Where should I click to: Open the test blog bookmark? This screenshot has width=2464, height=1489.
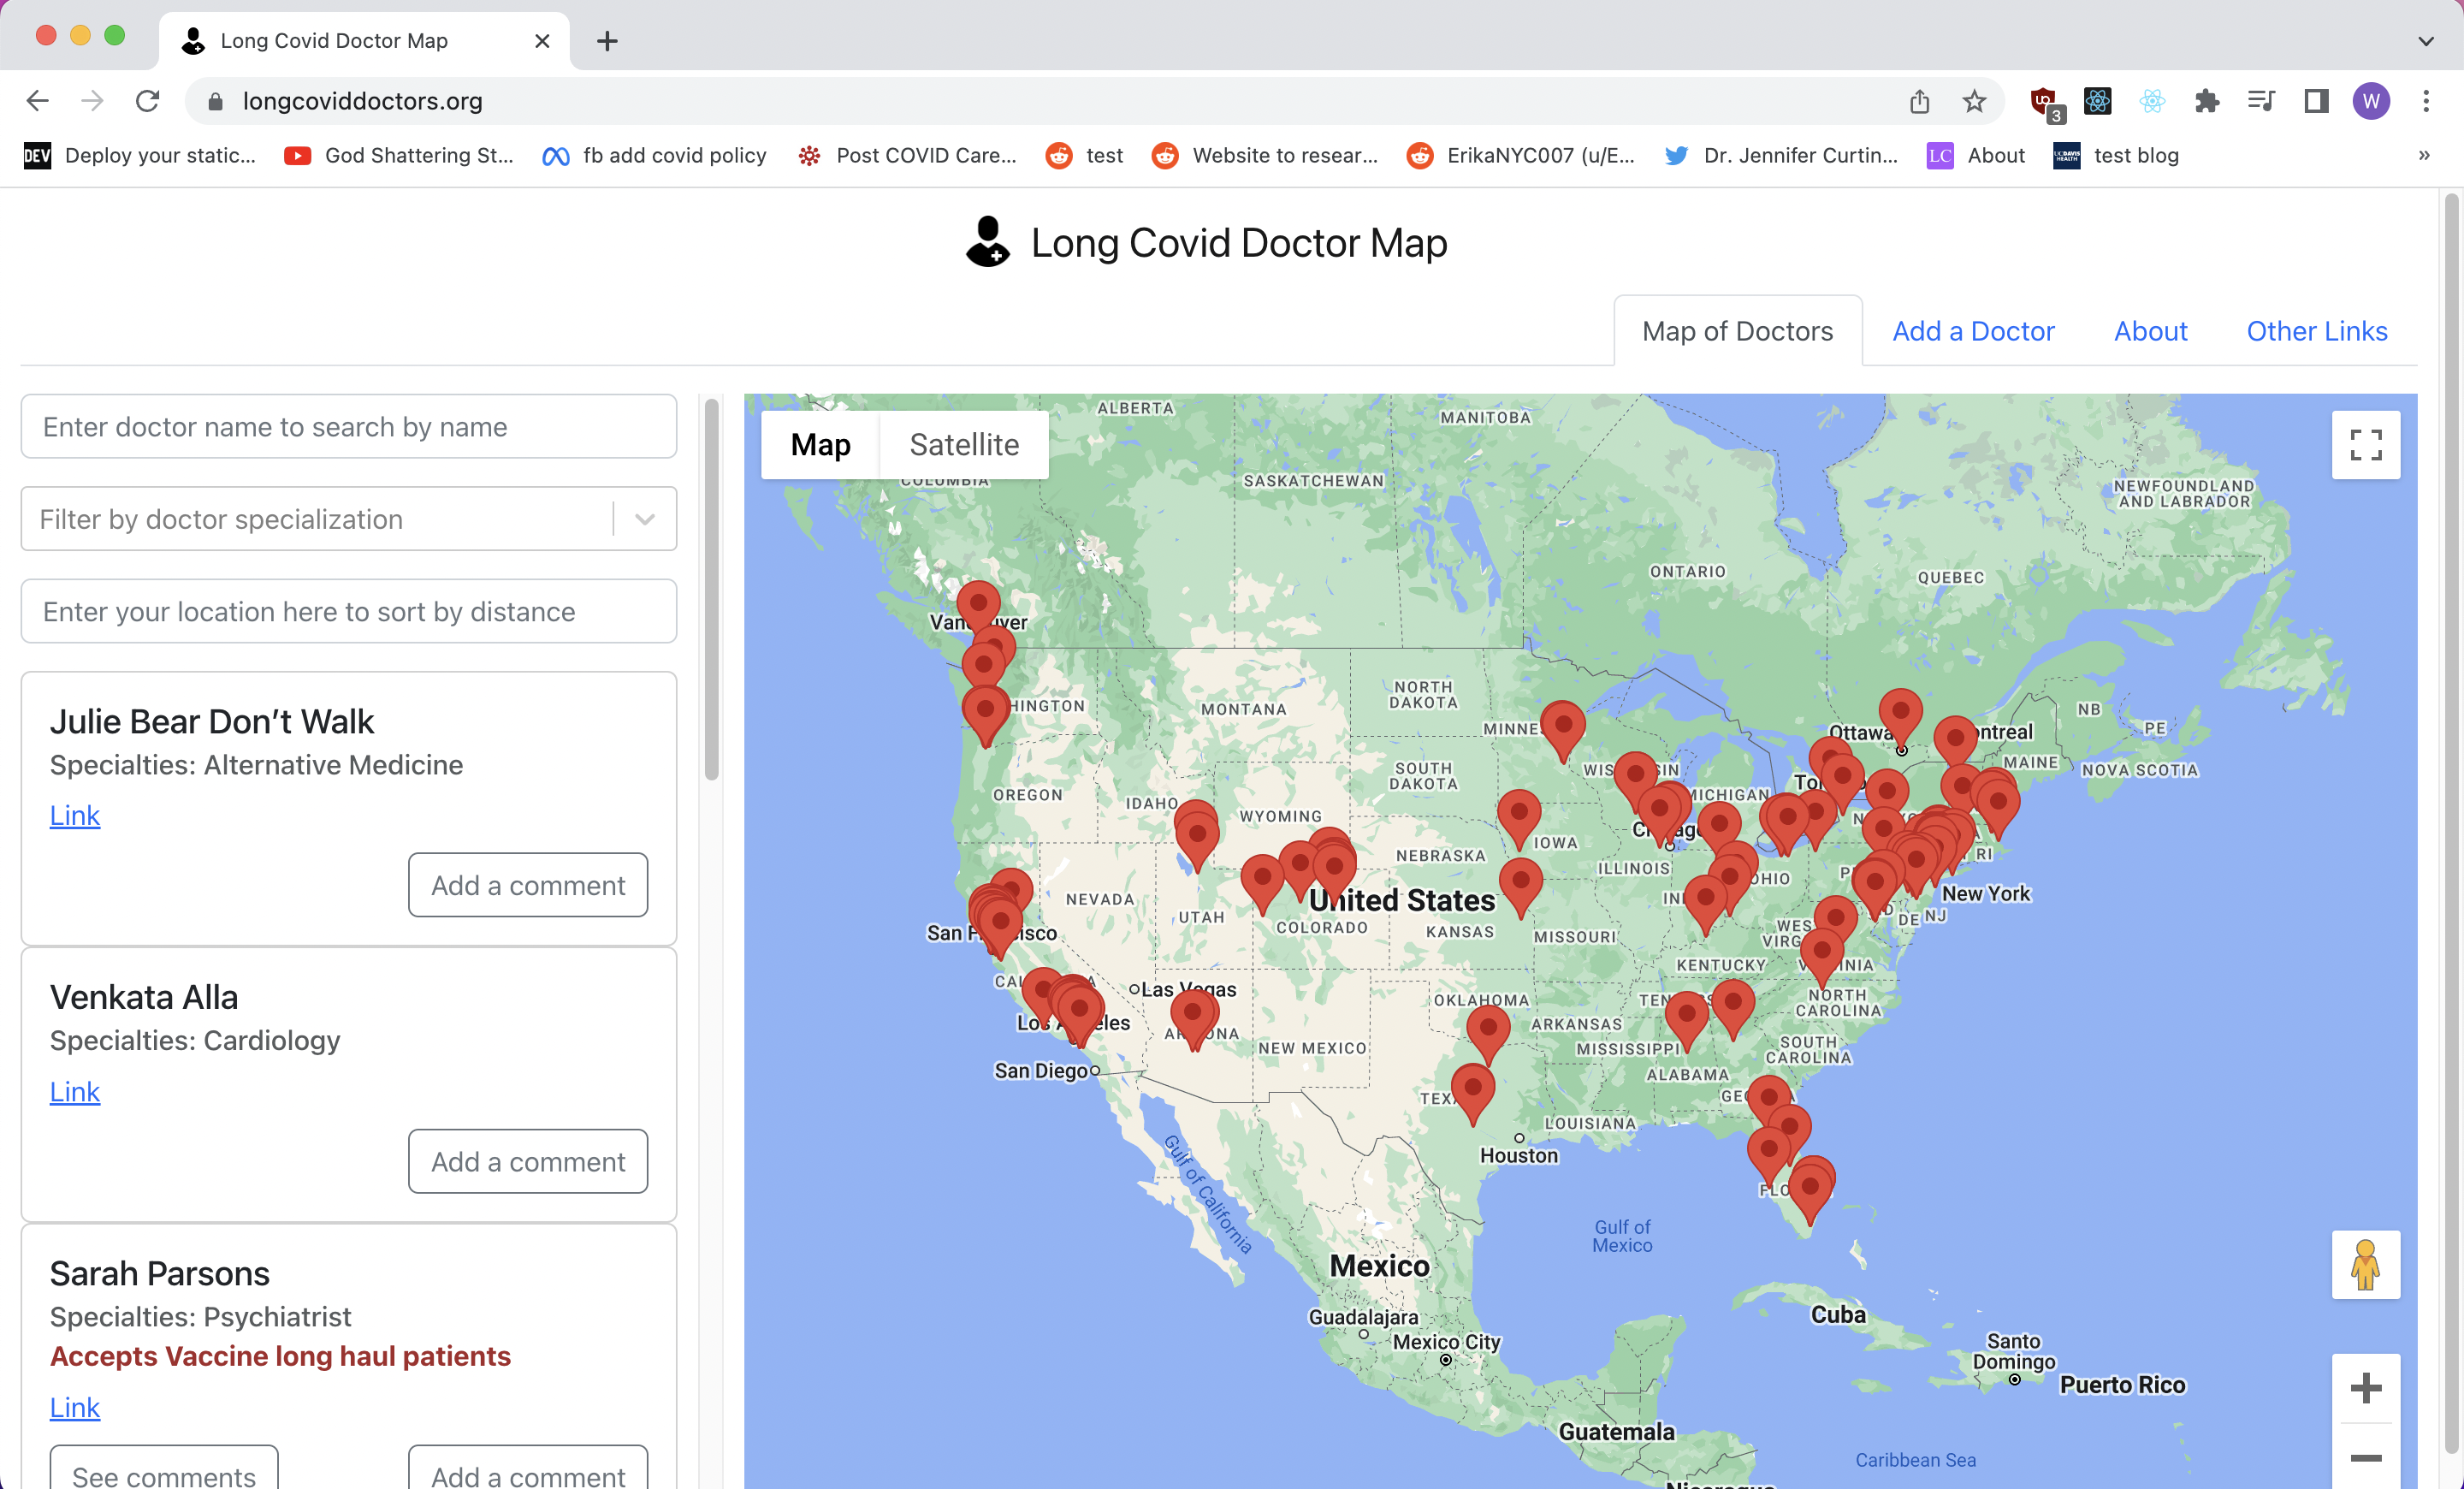(2116, 155)
